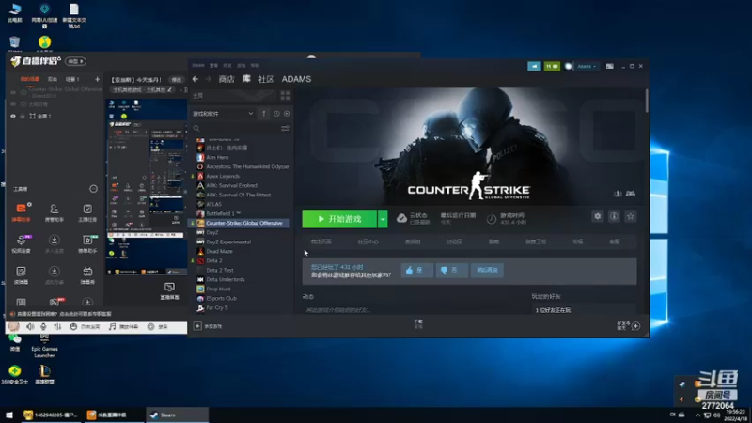
Task: Start CS:GO with green 开始游戏 button
Action: click(339, 219)
